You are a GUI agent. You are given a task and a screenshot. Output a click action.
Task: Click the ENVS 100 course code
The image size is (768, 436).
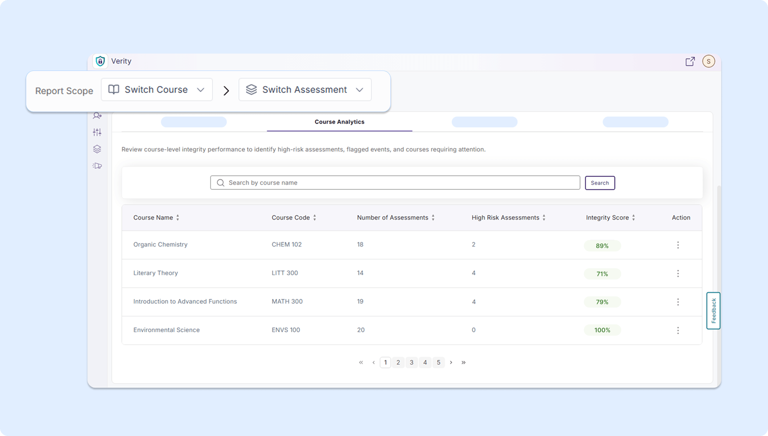pyautogui.click(x=286, y=330)
